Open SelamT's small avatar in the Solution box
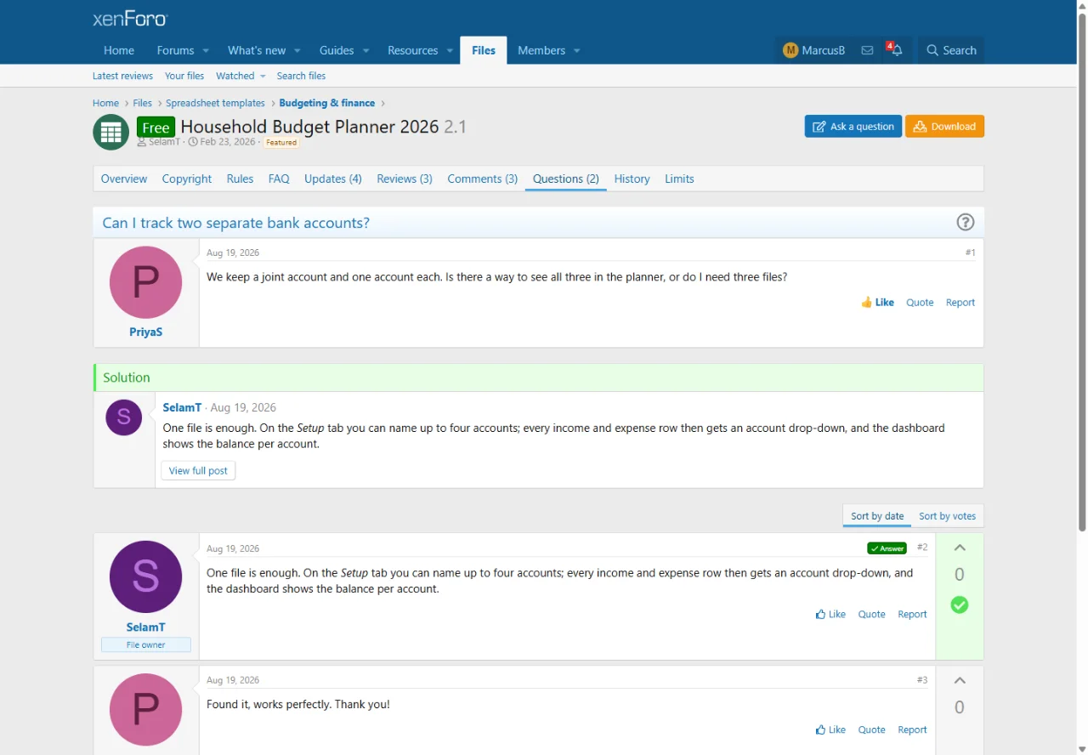The image size is (1088, 755). [123, 417]
